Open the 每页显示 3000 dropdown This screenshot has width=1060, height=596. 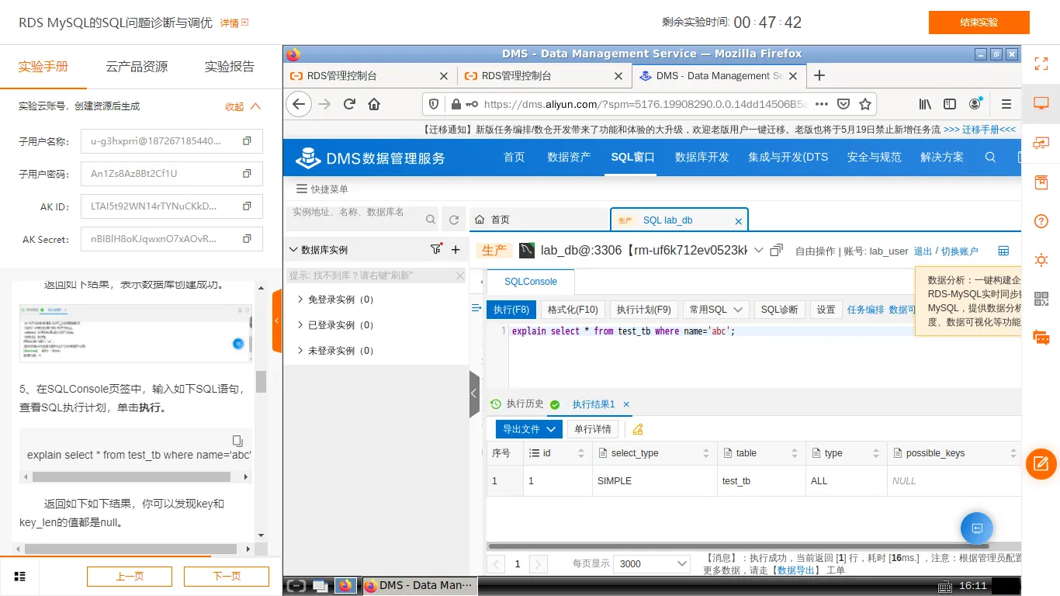pyautogui.click(x=652, y=563)
